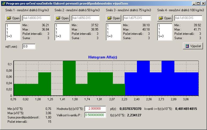Open file for Směs 3 mixture
This screenshot has height=130, width=207.
(x=114, y=18)
